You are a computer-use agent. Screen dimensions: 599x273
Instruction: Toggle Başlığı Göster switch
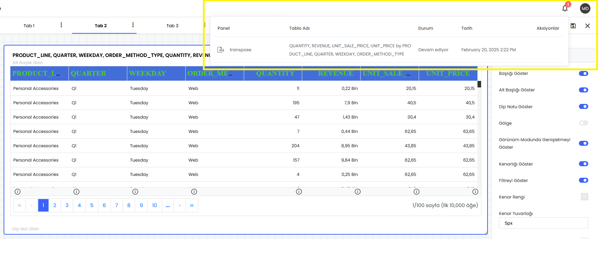[583, 73]
